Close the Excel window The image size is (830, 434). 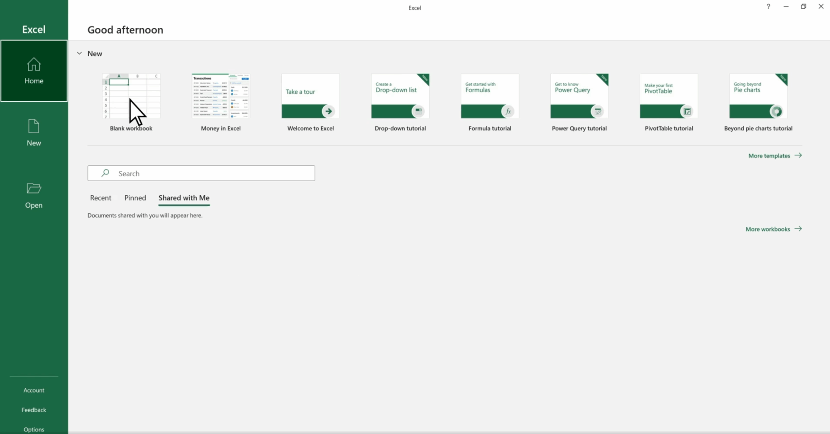tap(821, 7)
